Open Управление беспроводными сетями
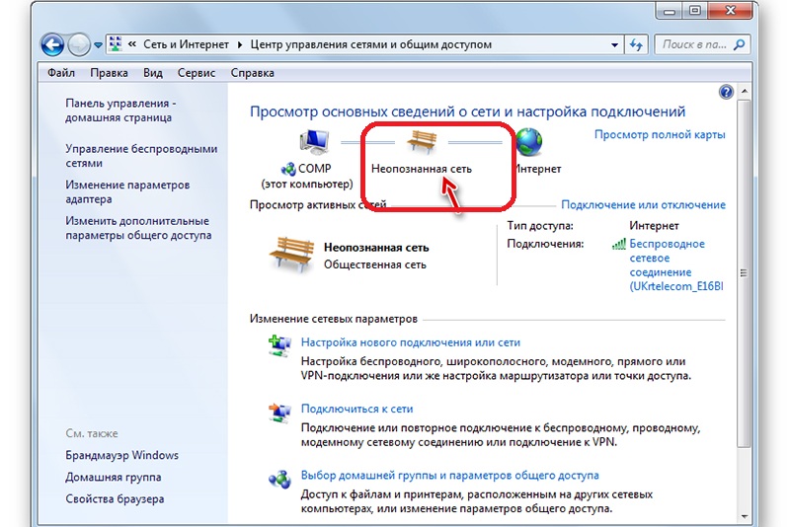The image size is (790, 527). (141, 156)
